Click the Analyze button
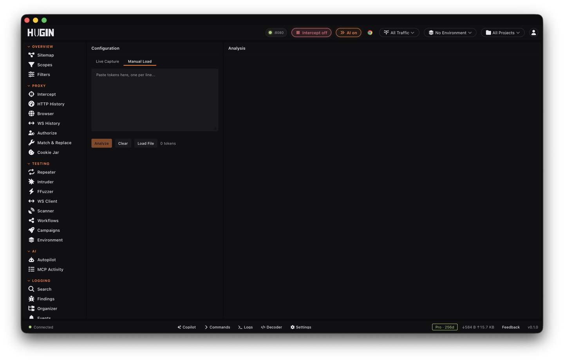This screenshot has width=564, height=361. click(101, 143)
